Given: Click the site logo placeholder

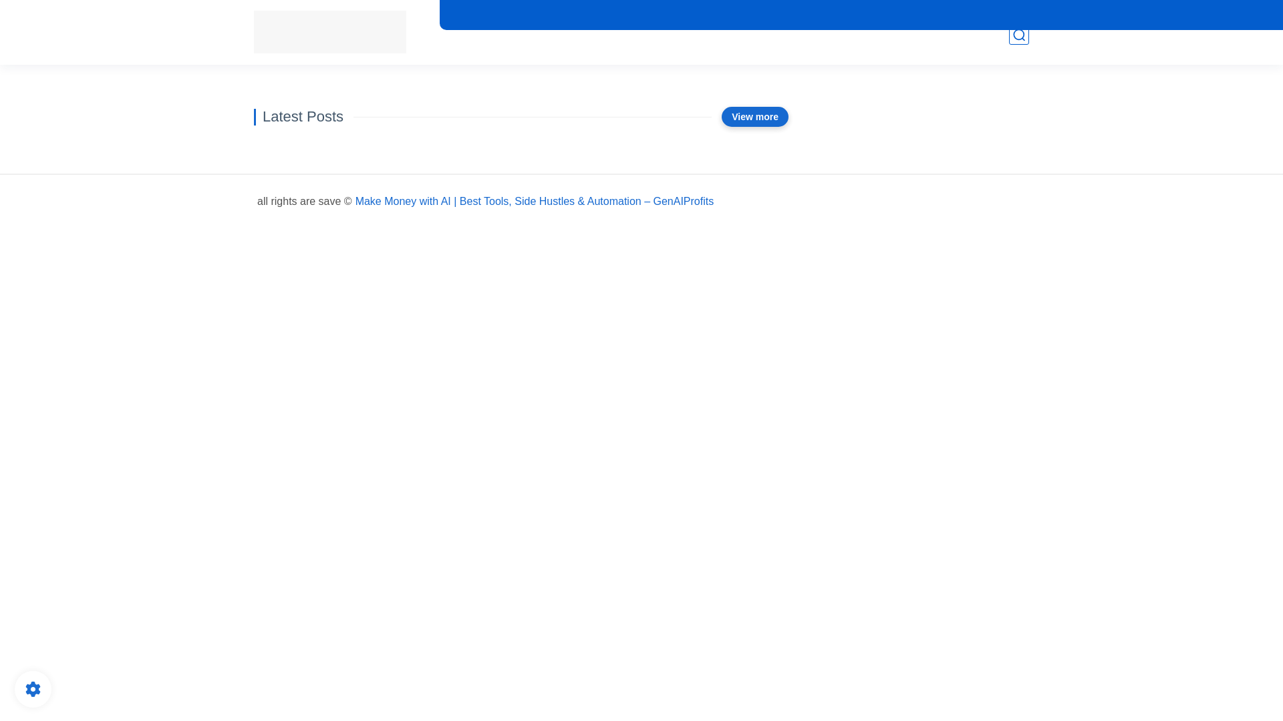Looking at the screenshot, I should [x=330, y=32].
